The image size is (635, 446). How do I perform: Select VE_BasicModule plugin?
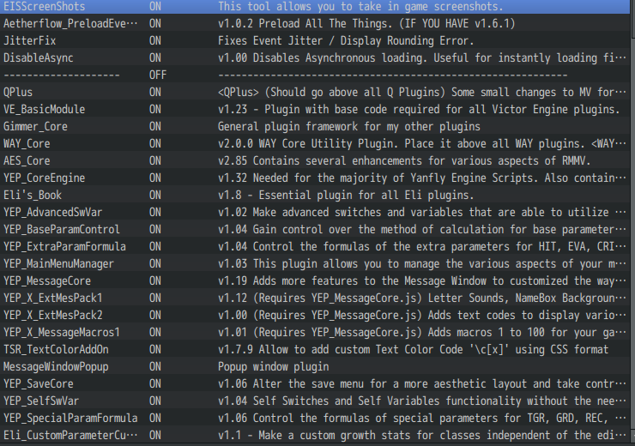tap(44, 109)
